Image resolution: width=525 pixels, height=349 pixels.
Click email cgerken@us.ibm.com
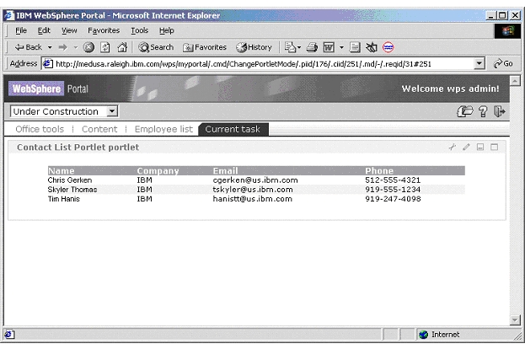255,180
